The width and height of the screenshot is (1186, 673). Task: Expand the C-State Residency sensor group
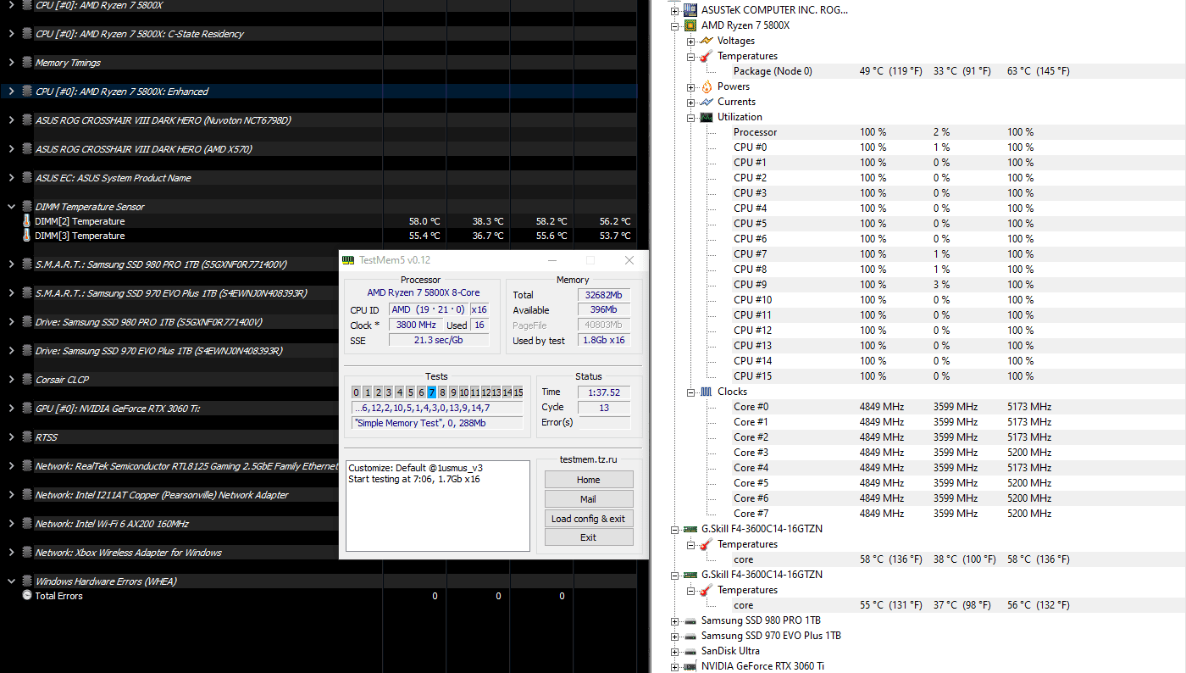(x=10, y=34)
